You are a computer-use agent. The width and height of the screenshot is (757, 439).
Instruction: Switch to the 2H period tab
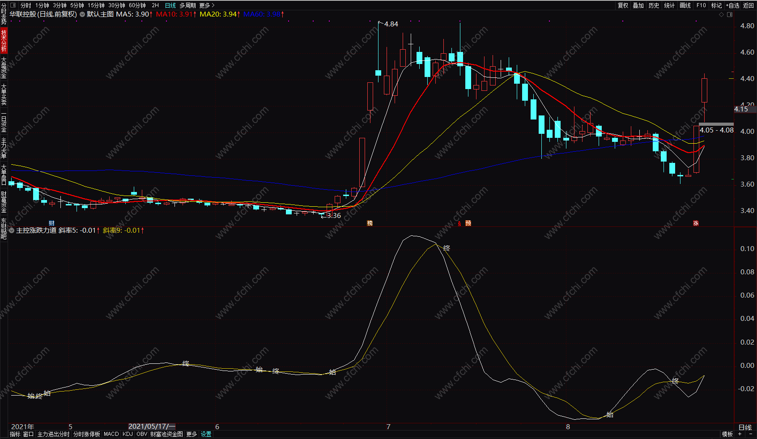tap(155, 5)
